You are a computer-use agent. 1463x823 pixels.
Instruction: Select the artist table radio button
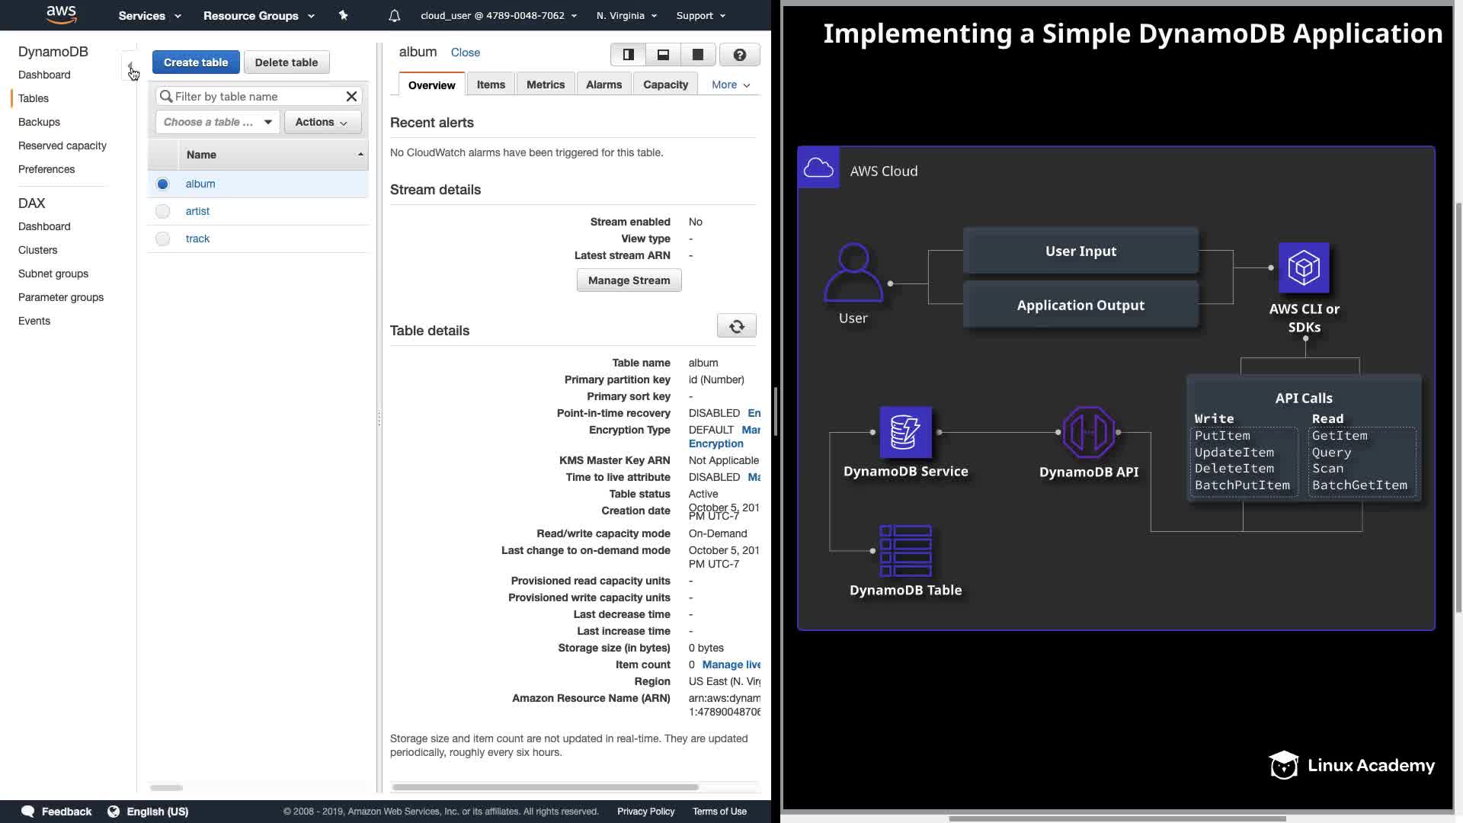[x=162, y=211]
